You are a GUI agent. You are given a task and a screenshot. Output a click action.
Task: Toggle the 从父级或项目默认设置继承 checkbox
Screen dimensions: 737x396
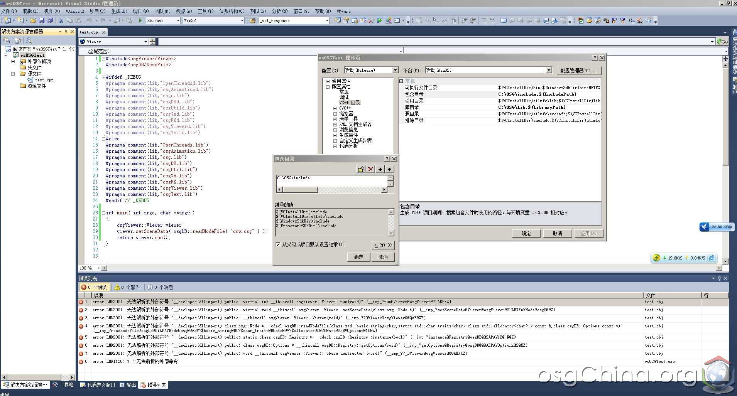pyautogui.click(x=277, y=244)
